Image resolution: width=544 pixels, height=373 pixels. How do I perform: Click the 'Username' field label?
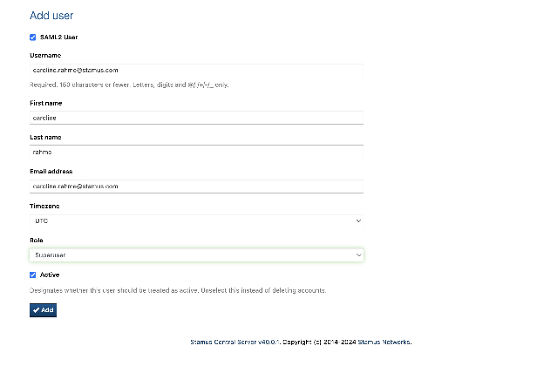45,55
